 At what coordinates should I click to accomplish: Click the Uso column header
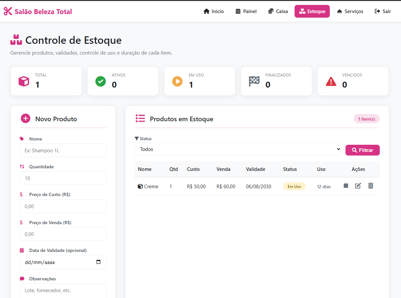[321, 169]
